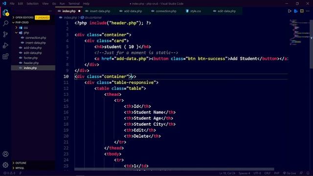Change encoding via UTF-8 status item
Screen dimensions: 313x176
[x=257, y=173]
